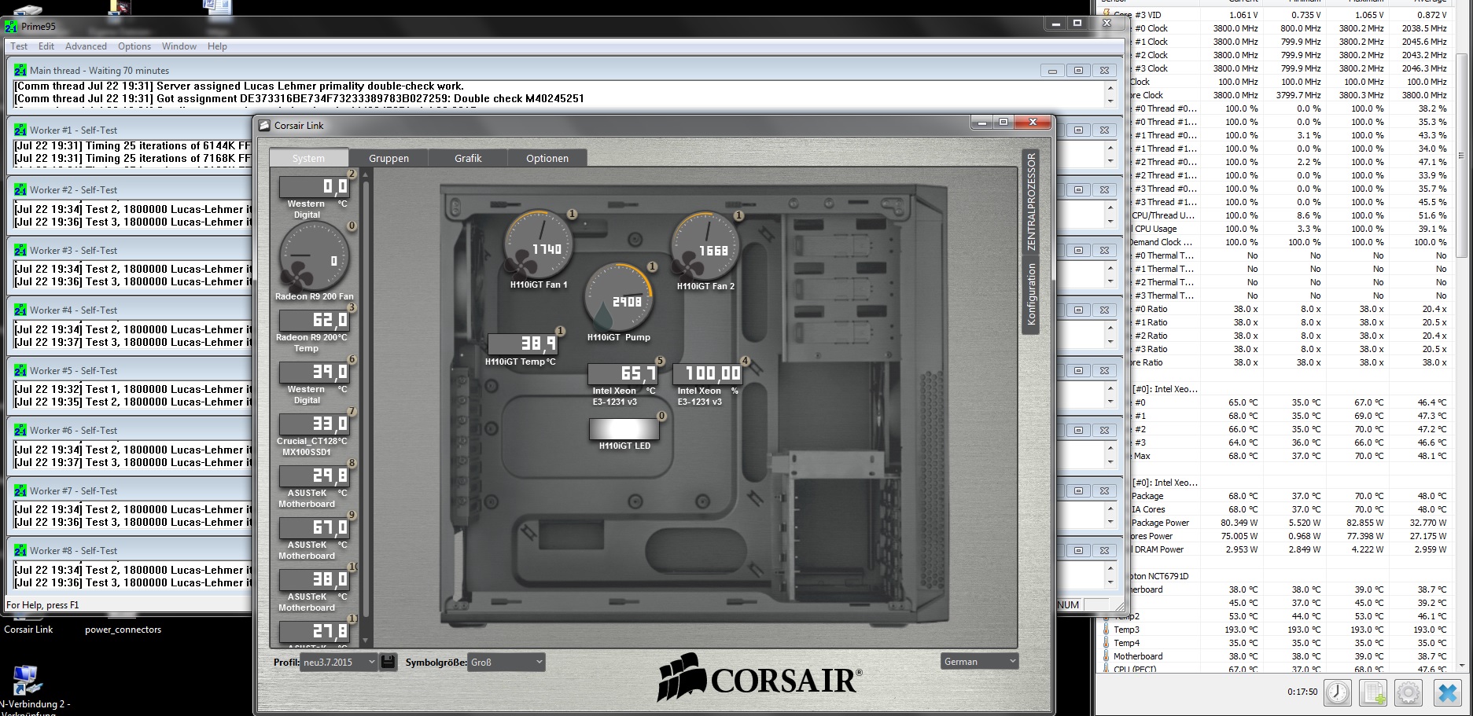Click the H110iGT Fan 2 gauge

705,244
